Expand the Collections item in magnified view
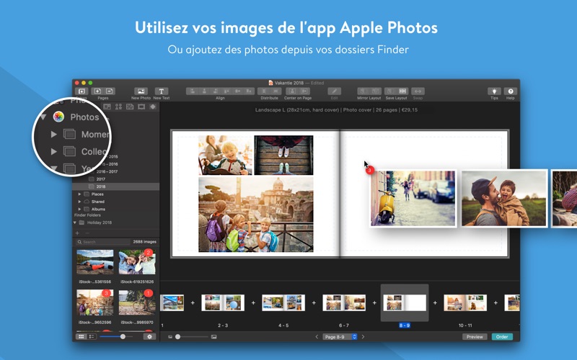577x360 pixels. [53, 151]
